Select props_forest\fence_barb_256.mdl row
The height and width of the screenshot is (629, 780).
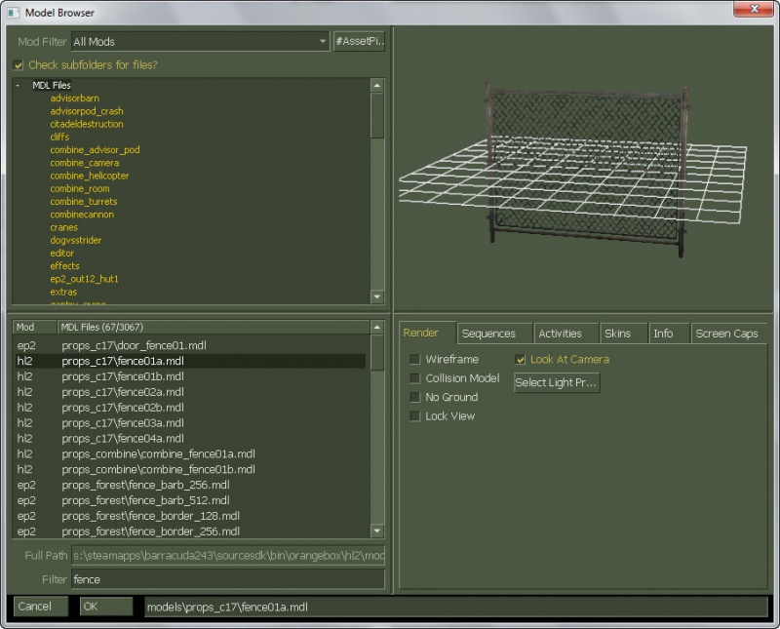point(191,485)
